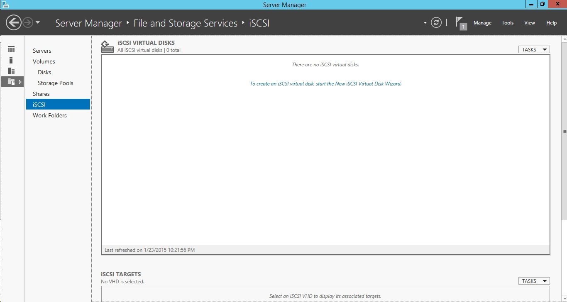The width and height of the screenshot is (567, 302).
Task: Click 'There are no iSCSI virtual disks.' text
Action: tap(325, 65)
